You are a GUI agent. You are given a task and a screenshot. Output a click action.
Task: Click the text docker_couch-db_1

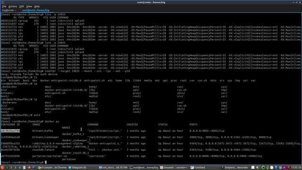tap(75, 153)
